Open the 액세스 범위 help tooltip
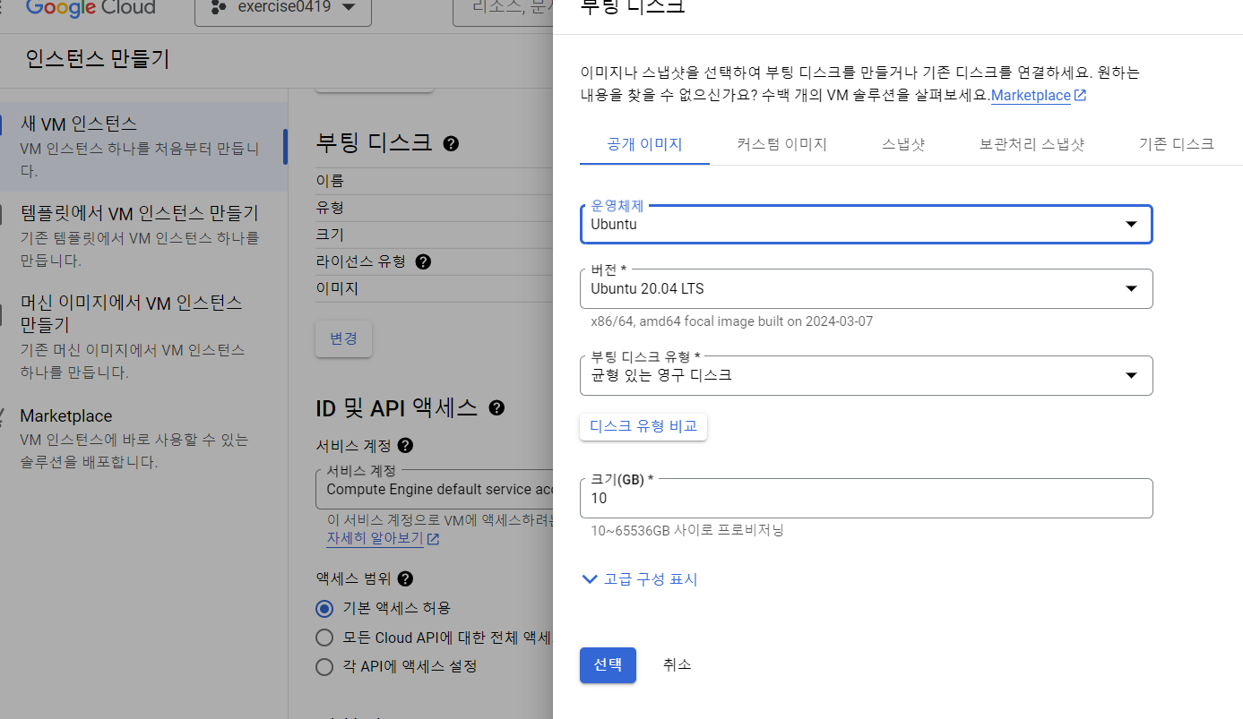This screenshot has width=1243, height=719. tap(404, 578)
